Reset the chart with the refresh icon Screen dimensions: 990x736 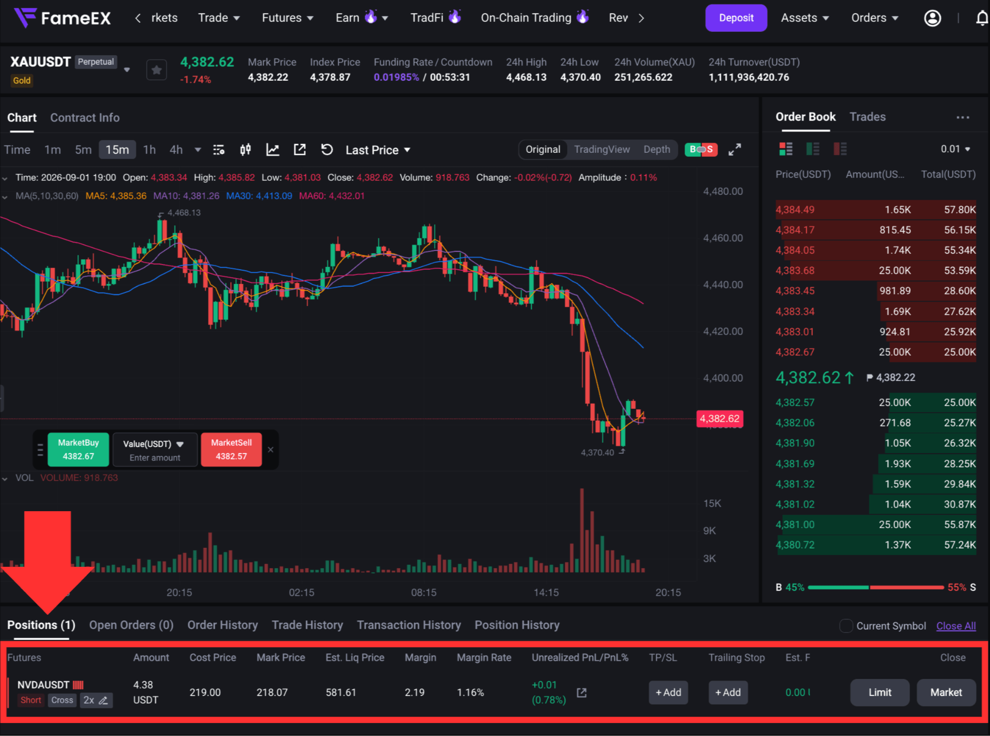pyautogui.click(x=327, y=150)
